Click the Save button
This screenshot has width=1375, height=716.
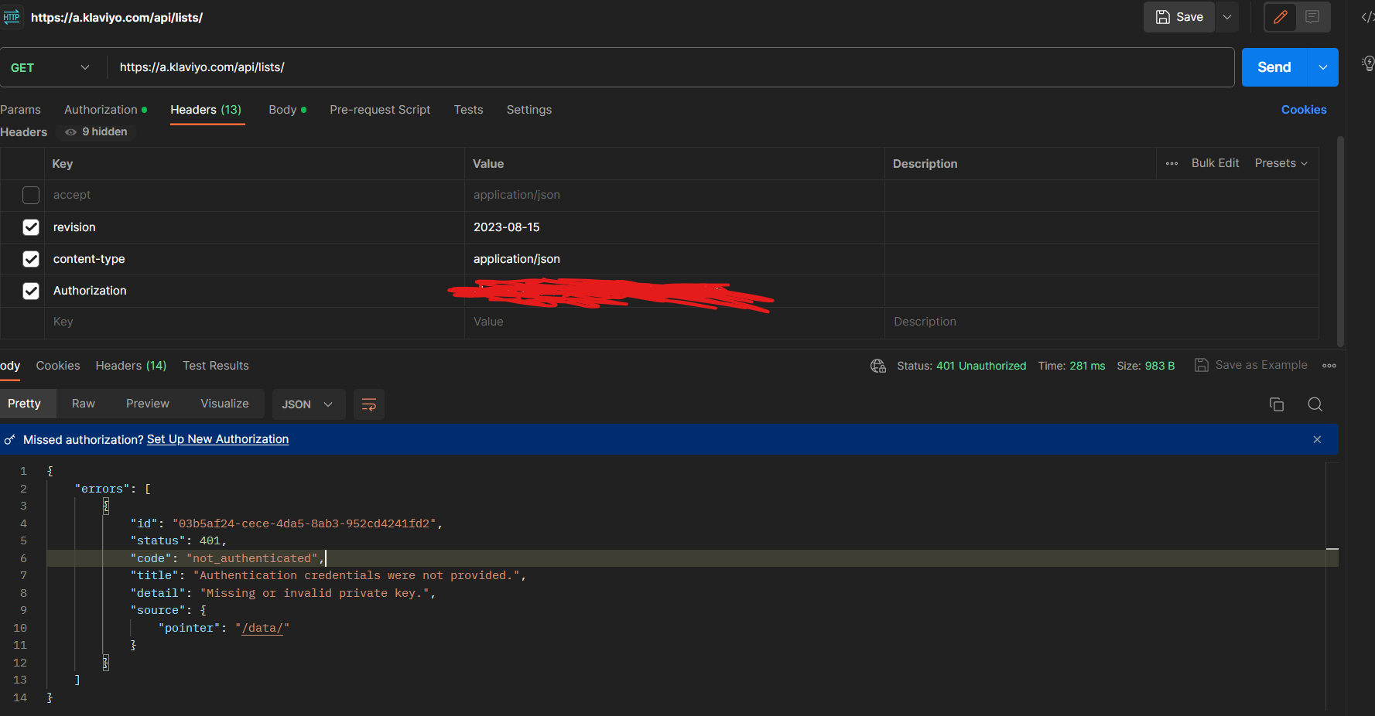point(1179,17)
